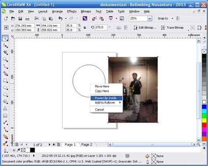The width and height of the screenshot is (208, 166).
Task: Select the Connector tool in toolbox
Action: [5, 129]
